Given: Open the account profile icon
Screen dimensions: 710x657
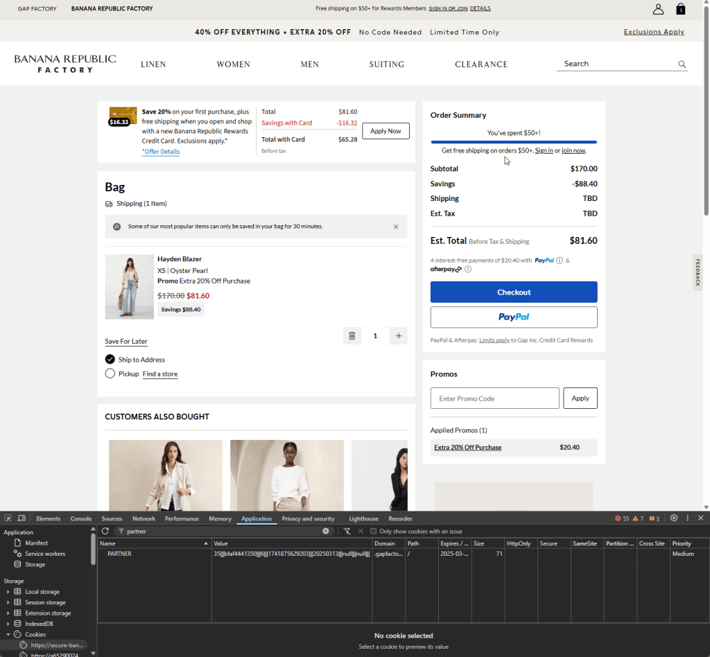Looking at the screenshot, I should pos(658,9).
